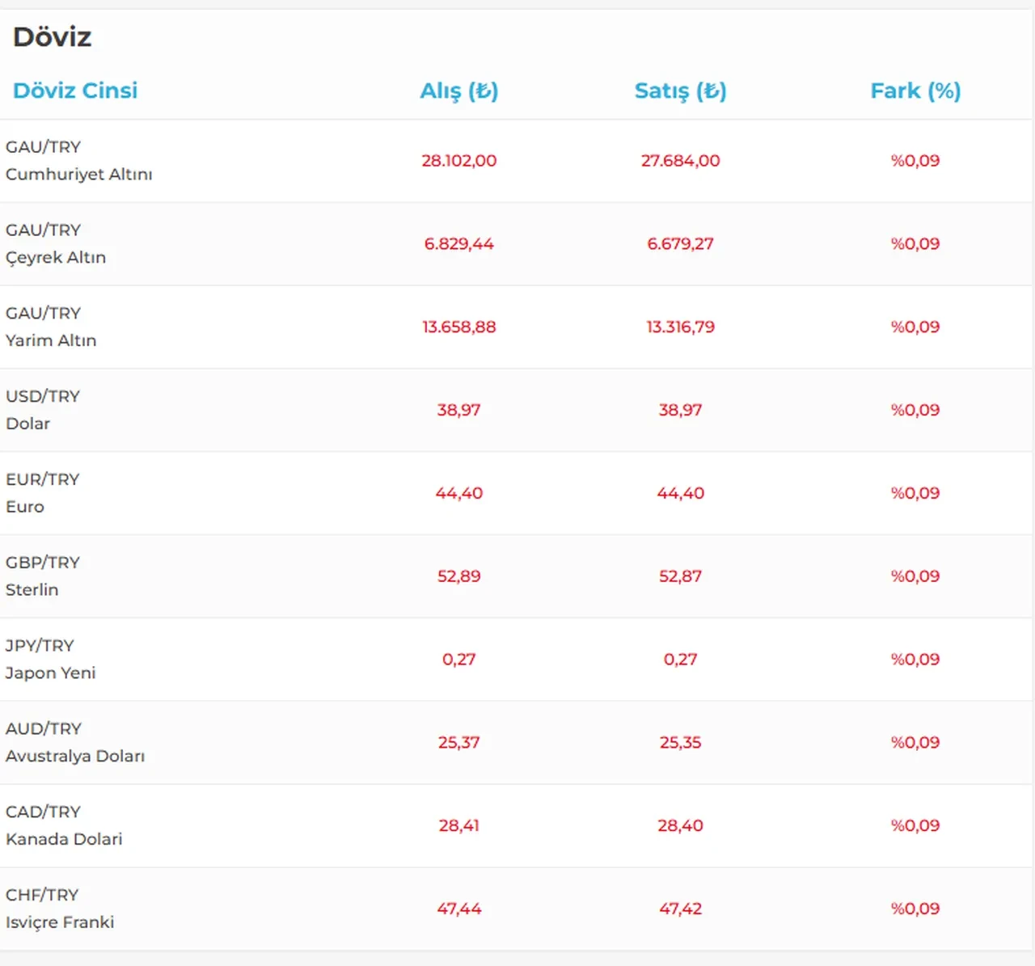This screenshot has height=966, width=1035.
Task: Click the GBP/TRY Sterlin entry
Action: (x=43, y=576)
